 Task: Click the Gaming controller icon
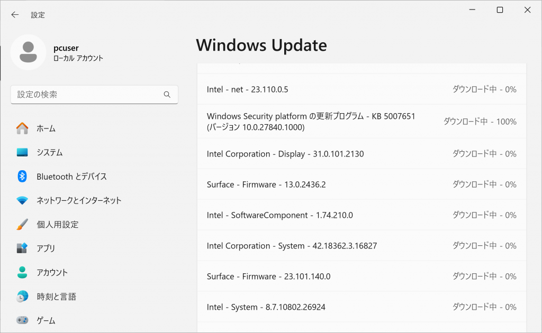(x=22, y=320)
